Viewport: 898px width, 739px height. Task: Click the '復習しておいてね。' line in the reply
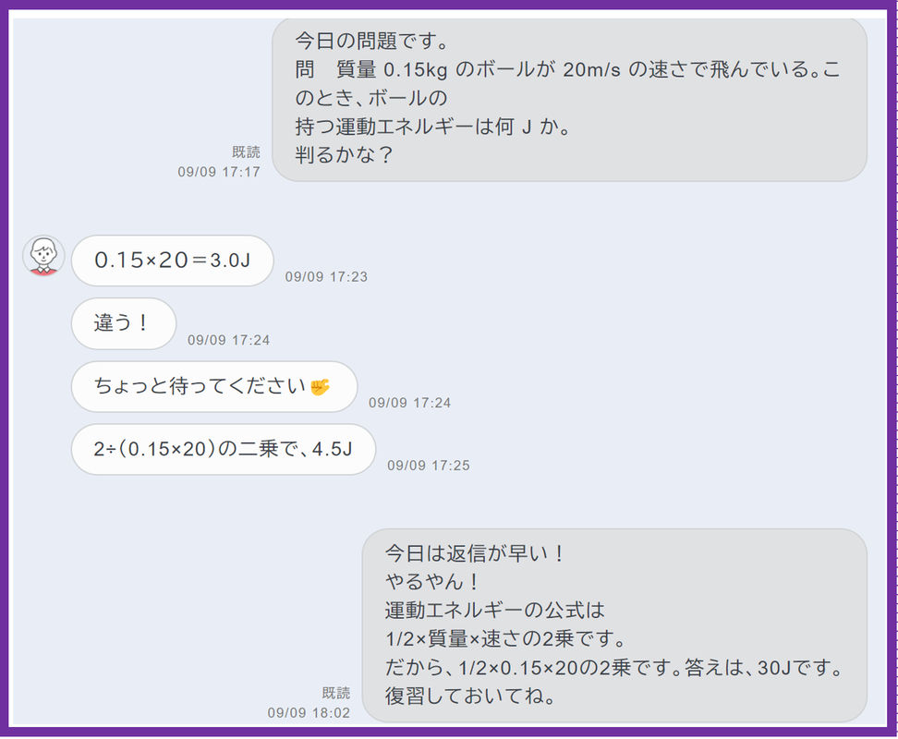(x=470, y=697)
